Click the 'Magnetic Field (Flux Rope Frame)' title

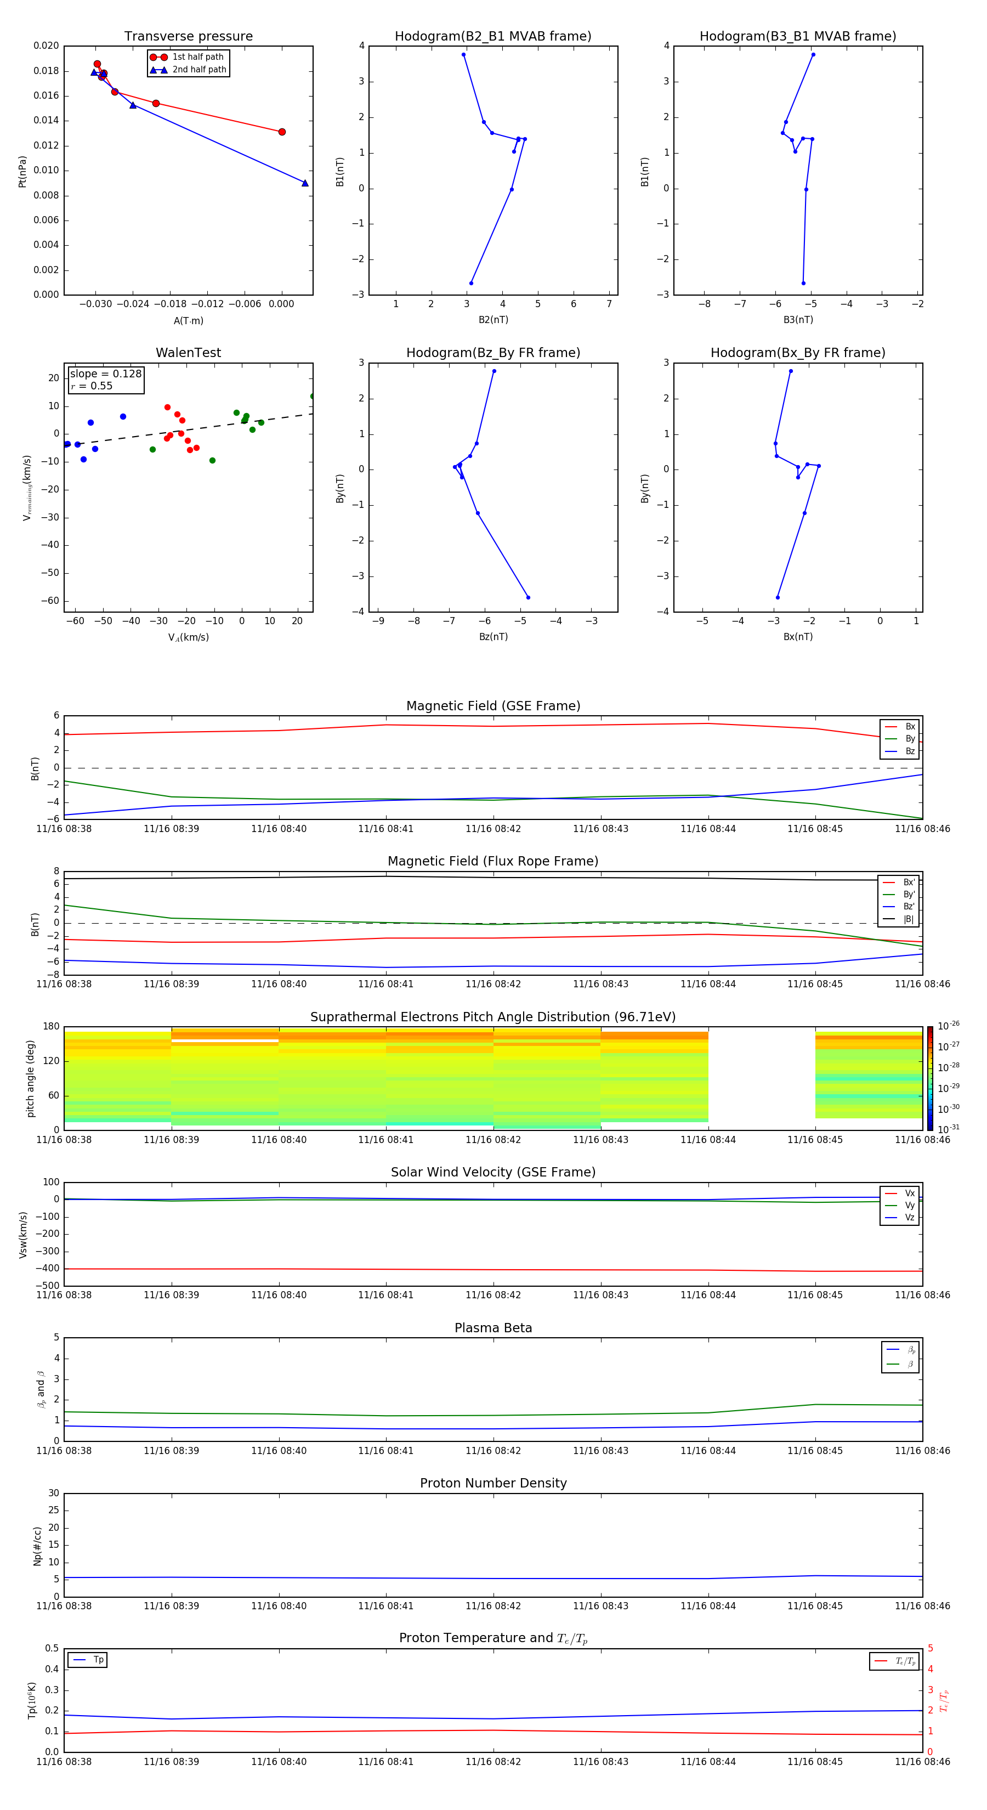coord(493,862)
